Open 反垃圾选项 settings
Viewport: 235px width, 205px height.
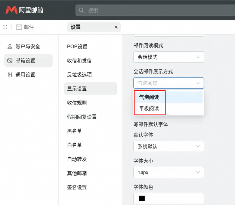[x=79, y=75]
